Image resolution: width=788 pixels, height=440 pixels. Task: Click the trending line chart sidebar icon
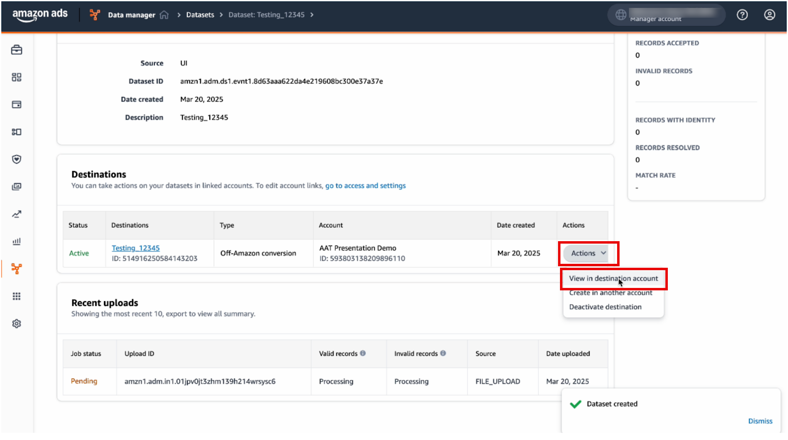point(17,214)
